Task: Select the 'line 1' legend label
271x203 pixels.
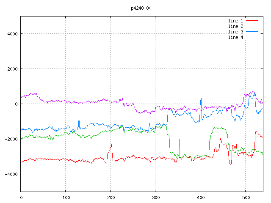Action: pos(235,21)
